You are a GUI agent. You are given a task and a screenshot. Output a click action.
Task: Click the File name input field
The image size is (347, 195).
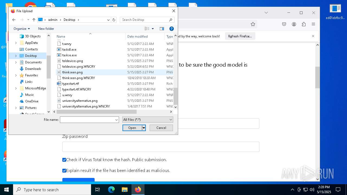[87, 120]
